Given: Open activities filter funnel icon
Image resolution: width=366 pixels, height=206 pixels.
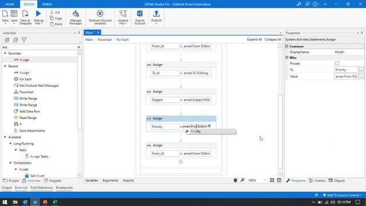Looking at the screenshot, I should [24, 40].
